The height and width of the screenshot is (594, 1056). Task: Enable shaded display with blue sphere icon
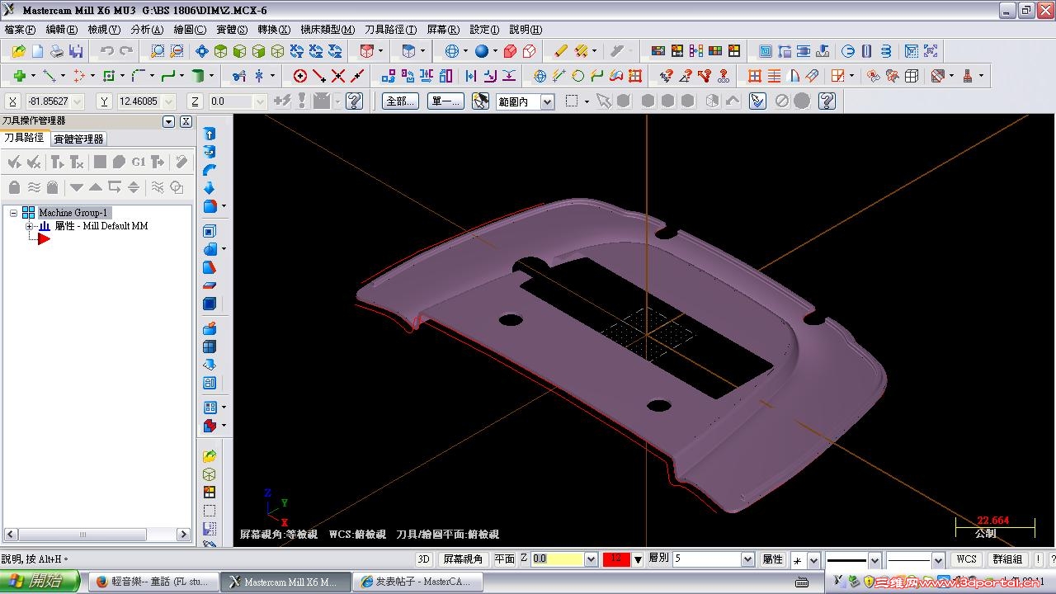pyautogui.click(x=482, y=51)
